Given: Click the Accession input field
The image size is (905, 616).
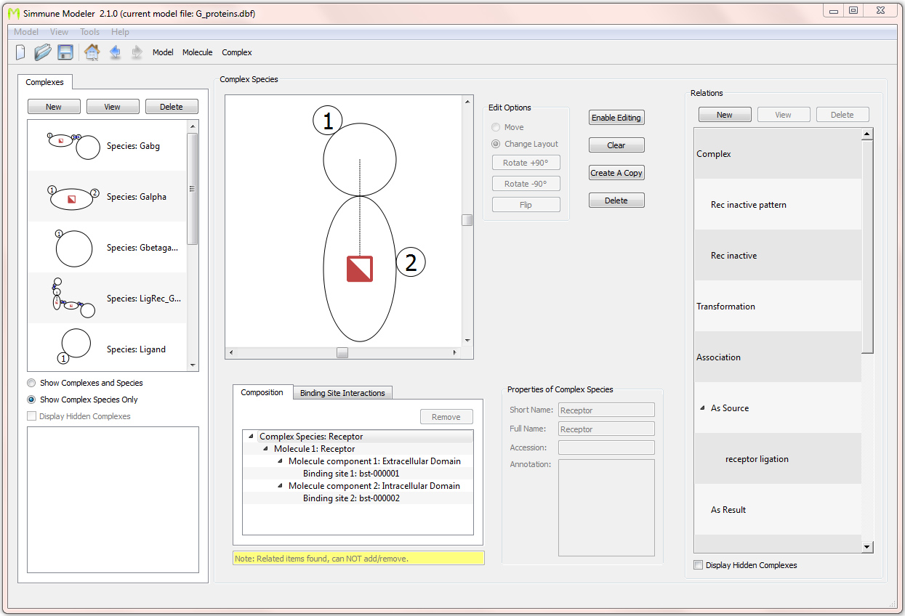Looking at the screenshot, I should tap(606, 447).
